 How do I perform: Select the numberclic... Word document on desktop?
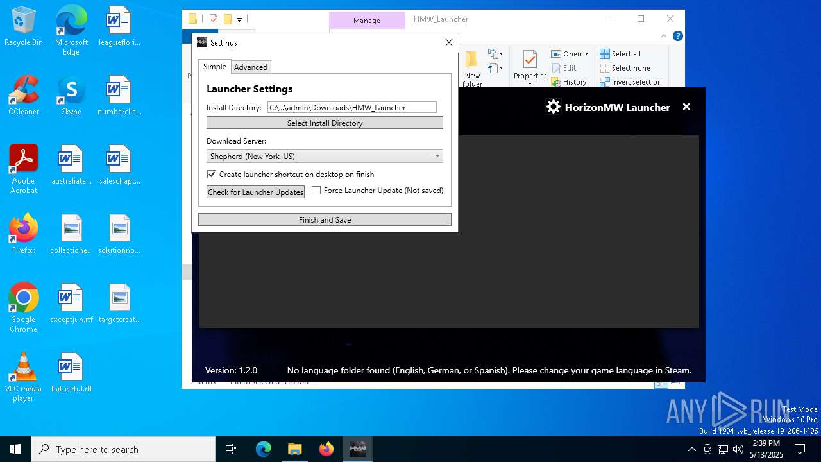[119, 96]
